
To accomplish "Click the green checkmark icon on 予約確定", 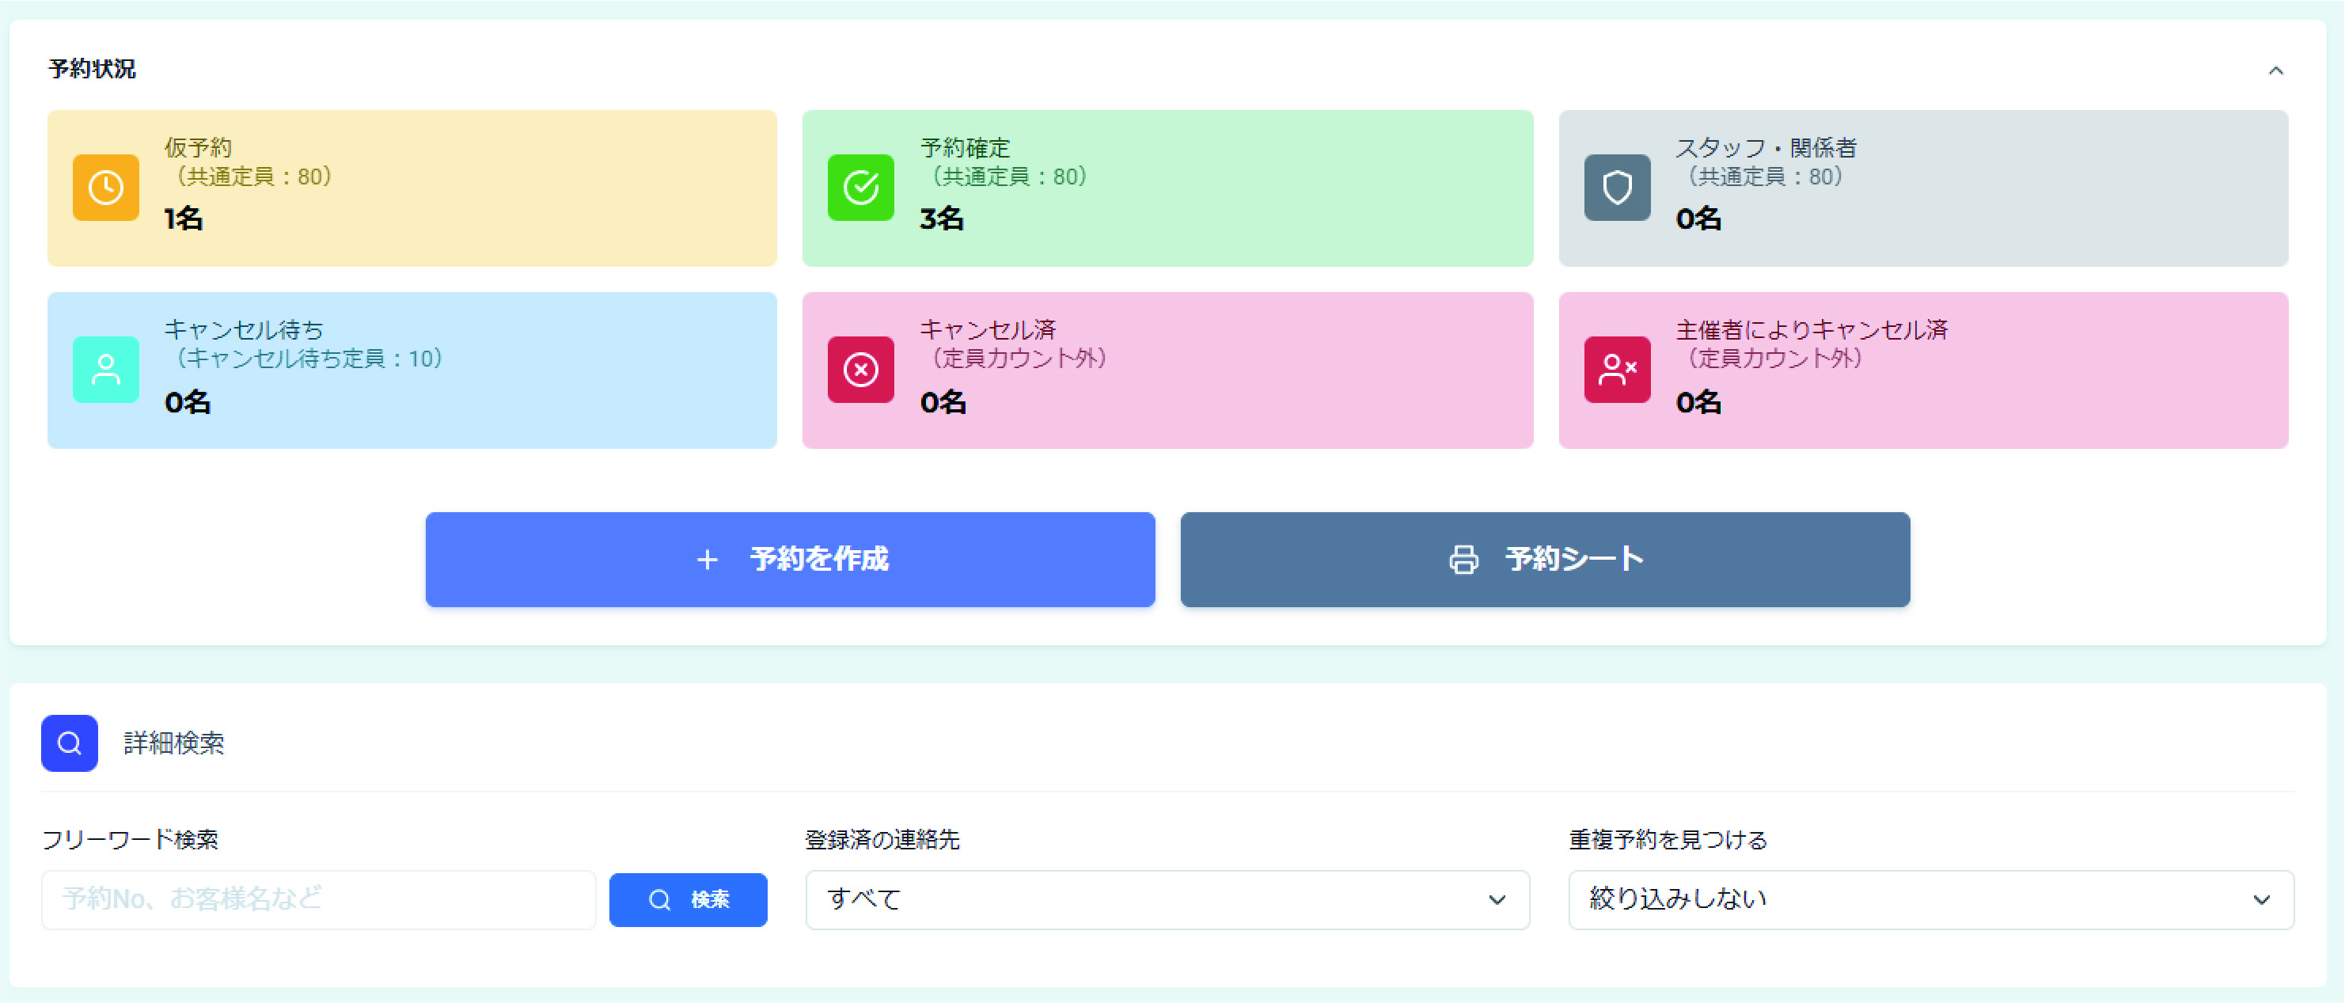I will click(860, 188).
